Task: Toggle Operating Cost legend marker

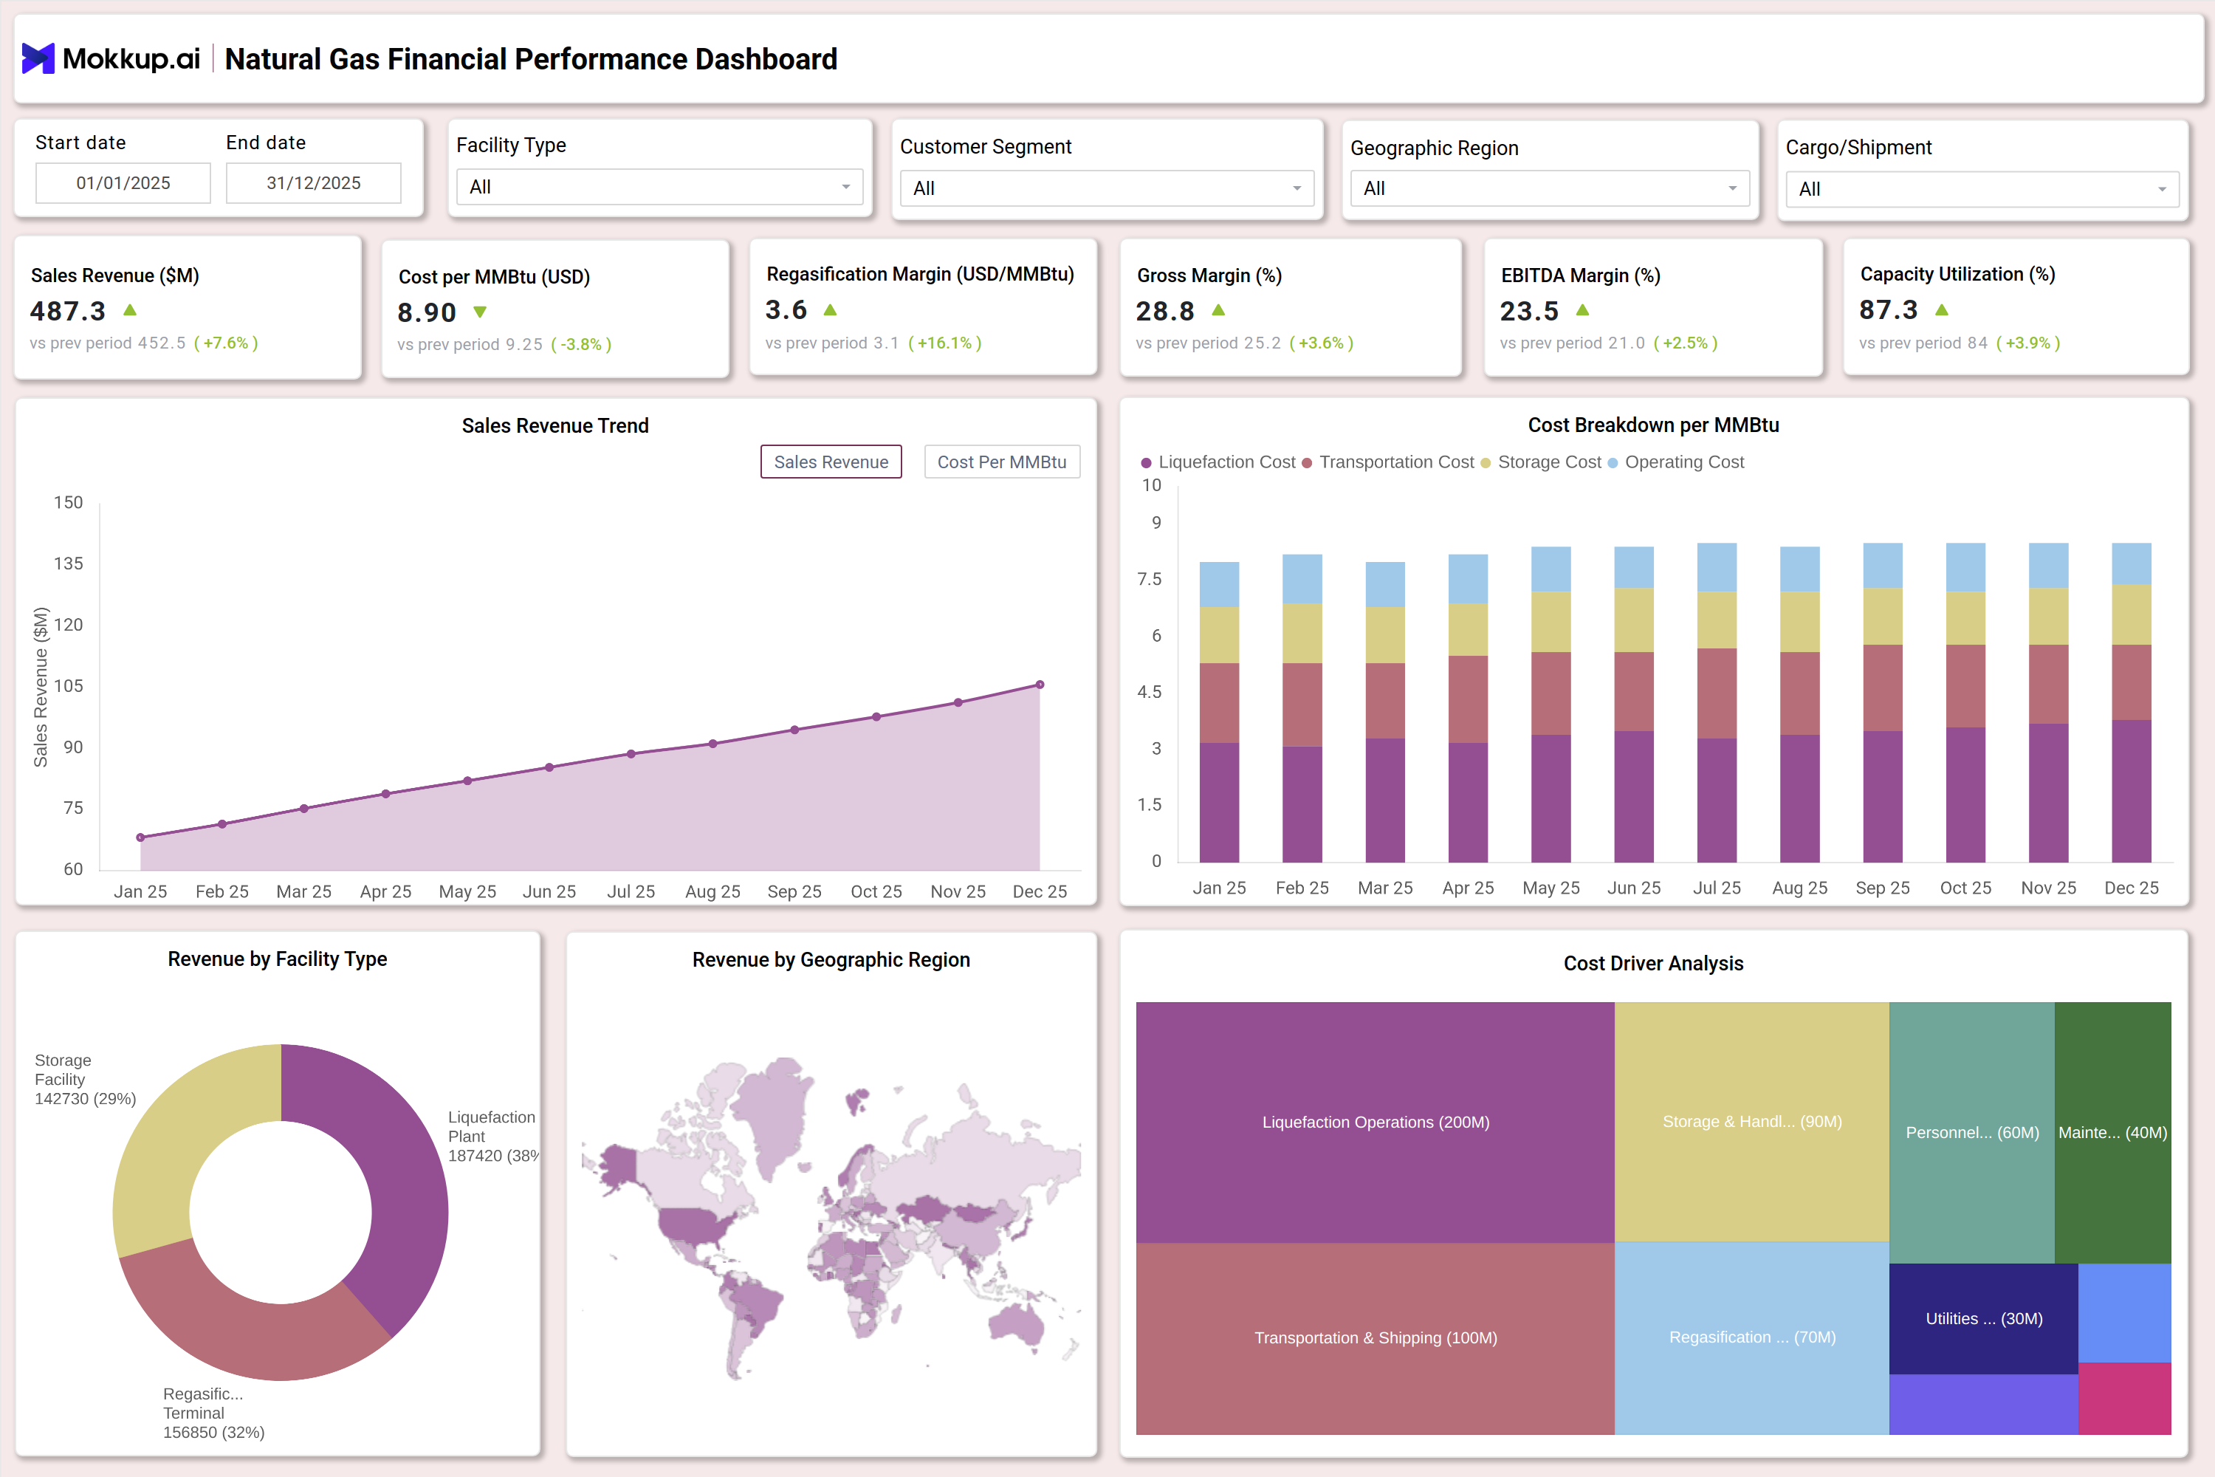Action: 1613,462
